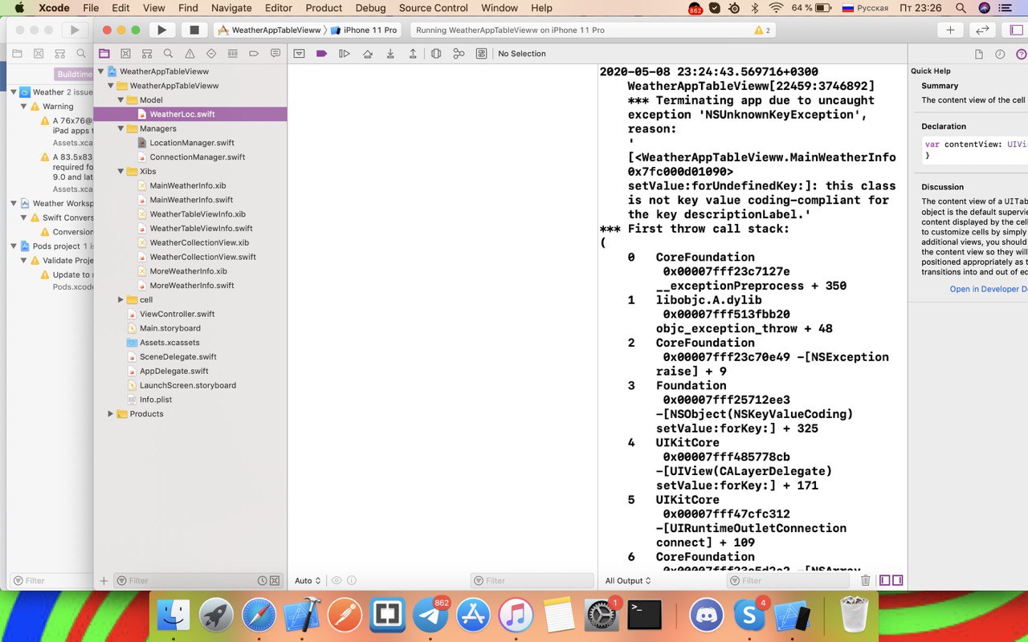Click the console Filter field

[x=788, y=580]
